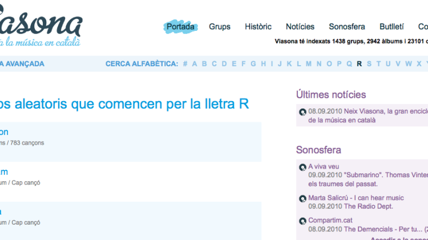Viewport: 428px width, 240px height.
Task: Filter groups by letter A
Action: [x=195, y=63]
